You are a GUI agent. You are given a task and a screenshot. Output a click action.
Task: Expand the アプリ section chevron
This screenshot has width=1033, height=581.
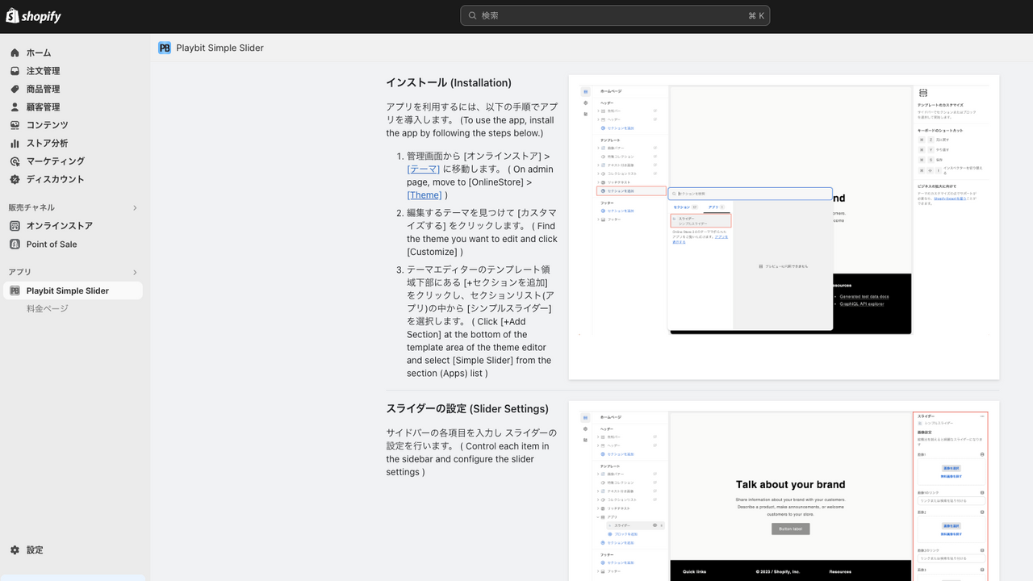[135, 272]
